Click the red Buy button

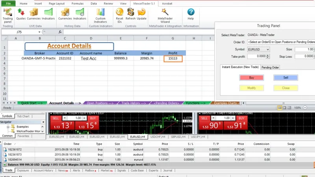(x=252, y=77)
